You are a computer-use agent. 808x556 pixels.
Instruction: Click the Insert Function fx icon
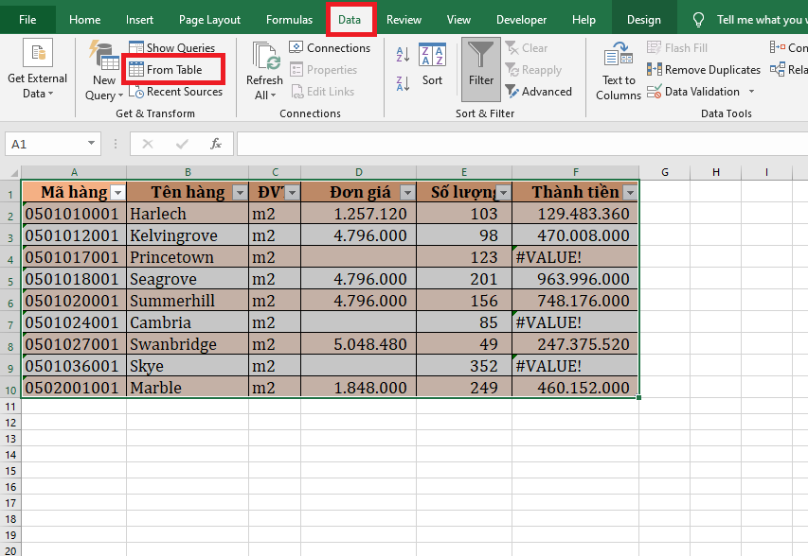216,144
